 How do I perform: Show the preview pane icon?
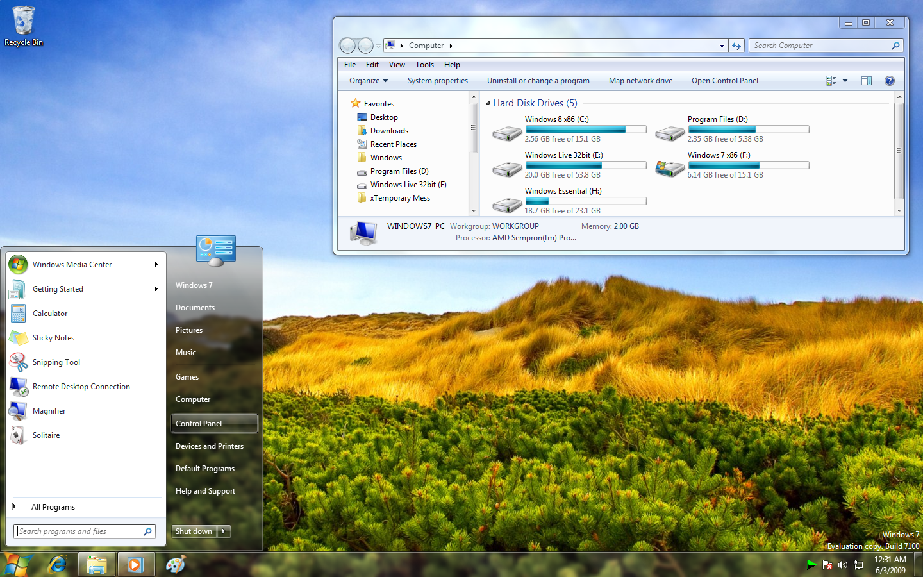click(x=867, y=81)
